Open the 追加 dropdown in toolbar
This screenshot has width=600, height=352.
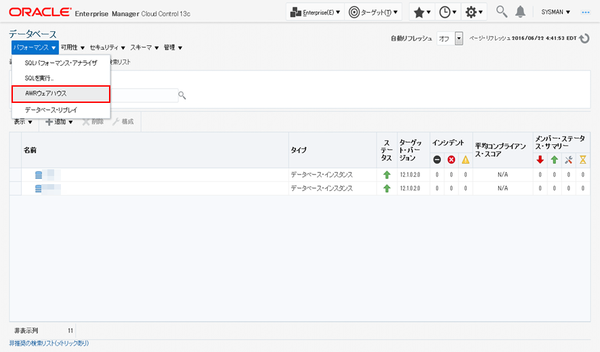pyautogui.click(x=60, y=122)
